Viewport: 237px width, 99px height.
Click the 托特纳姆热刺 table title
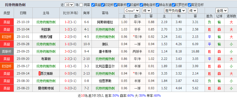pos(15,5)
